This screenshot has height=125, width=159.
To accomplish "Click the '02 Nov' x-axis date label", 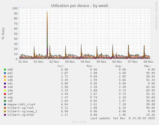I will pos(54,62).
